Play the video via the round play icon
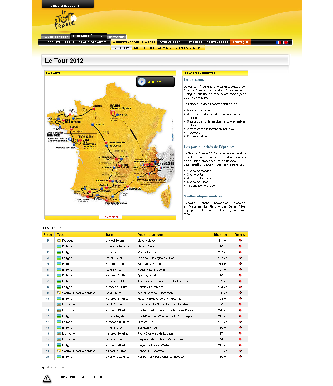Image resolution: width=333 pixels, height=386 pixels. pyautogui.click(x=142, y=82)
